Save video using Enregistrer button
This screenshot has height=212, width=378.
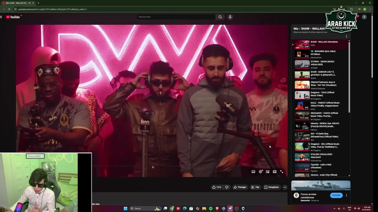point(271,187)
